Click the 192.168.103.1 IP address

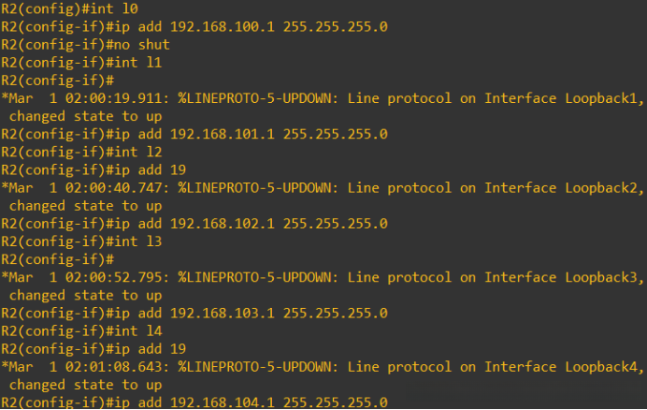coord(222,313)
